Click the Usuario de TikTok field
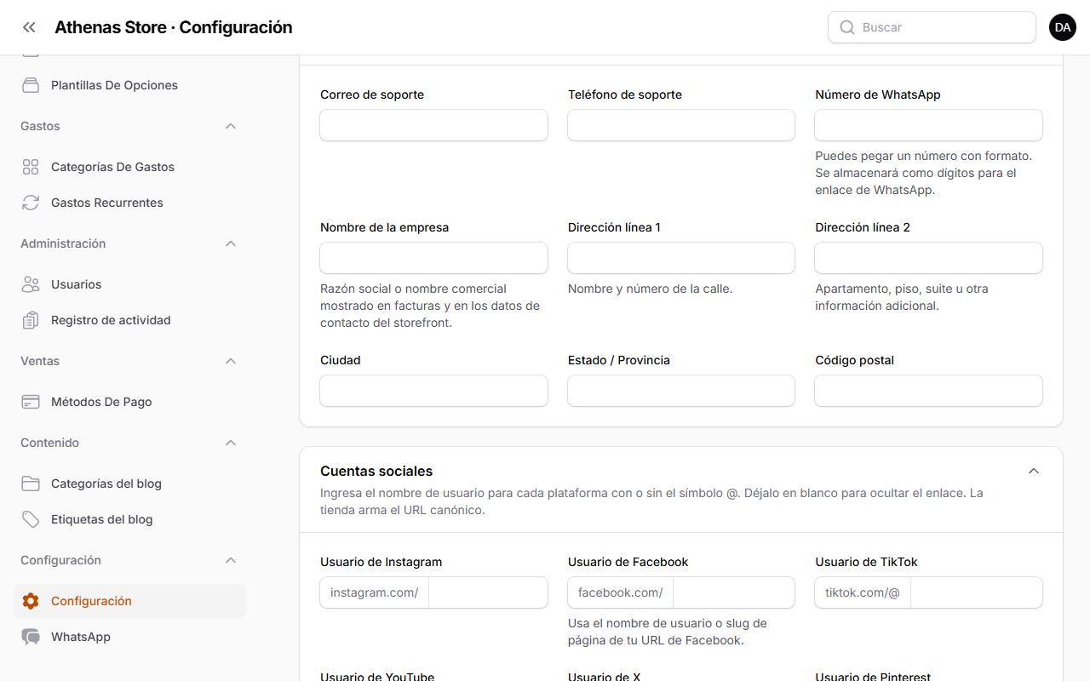The height and width of the screenshot is (681, 1090). click(x=977, y=592)
